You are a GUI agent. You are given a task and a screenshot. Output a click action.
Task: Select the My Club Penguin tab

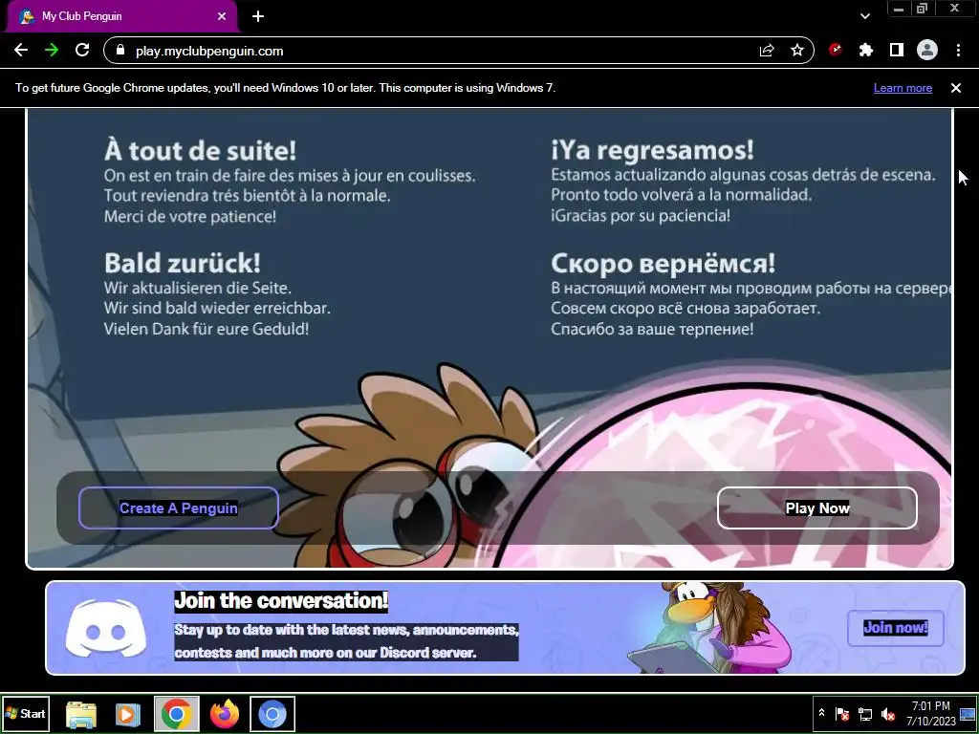click(x=121, y=16)
